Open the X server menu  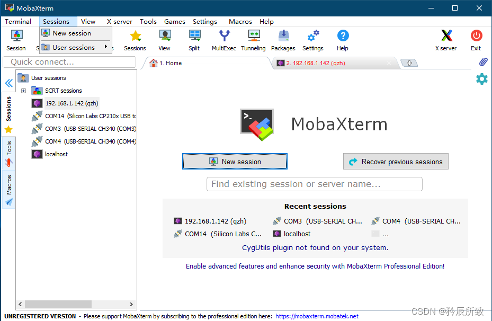coord(120,21)
